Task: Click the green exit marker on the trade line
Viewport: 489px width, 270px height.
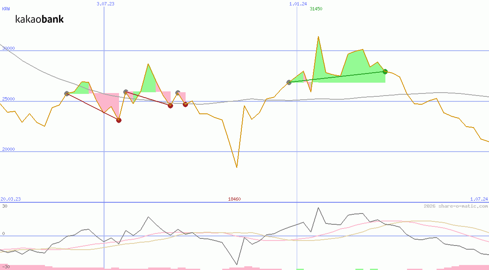Action: [385, 71]
